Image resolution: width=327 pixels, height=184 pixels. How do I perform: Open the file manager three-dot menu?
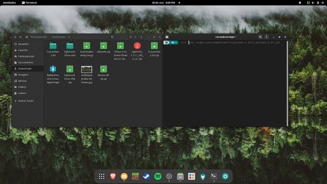point(141,37)
